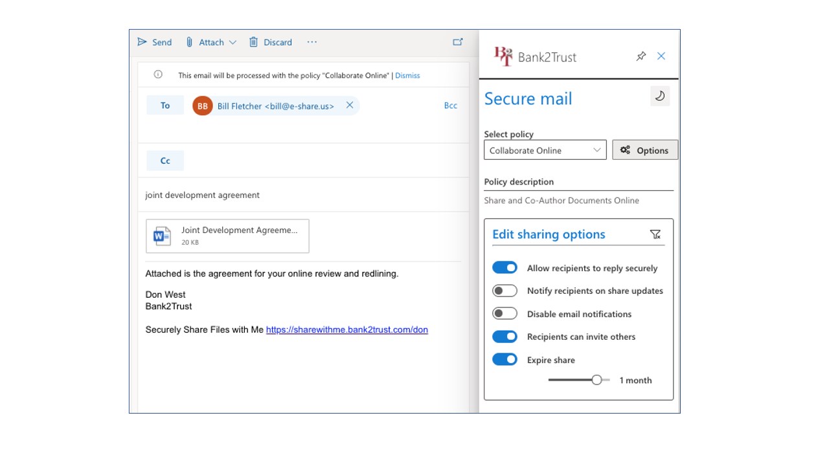The height and width of the screenshot is (466, 829).
Task: Pin the Bank2Trust add-in pane
Action: click(x=641, y=56)
